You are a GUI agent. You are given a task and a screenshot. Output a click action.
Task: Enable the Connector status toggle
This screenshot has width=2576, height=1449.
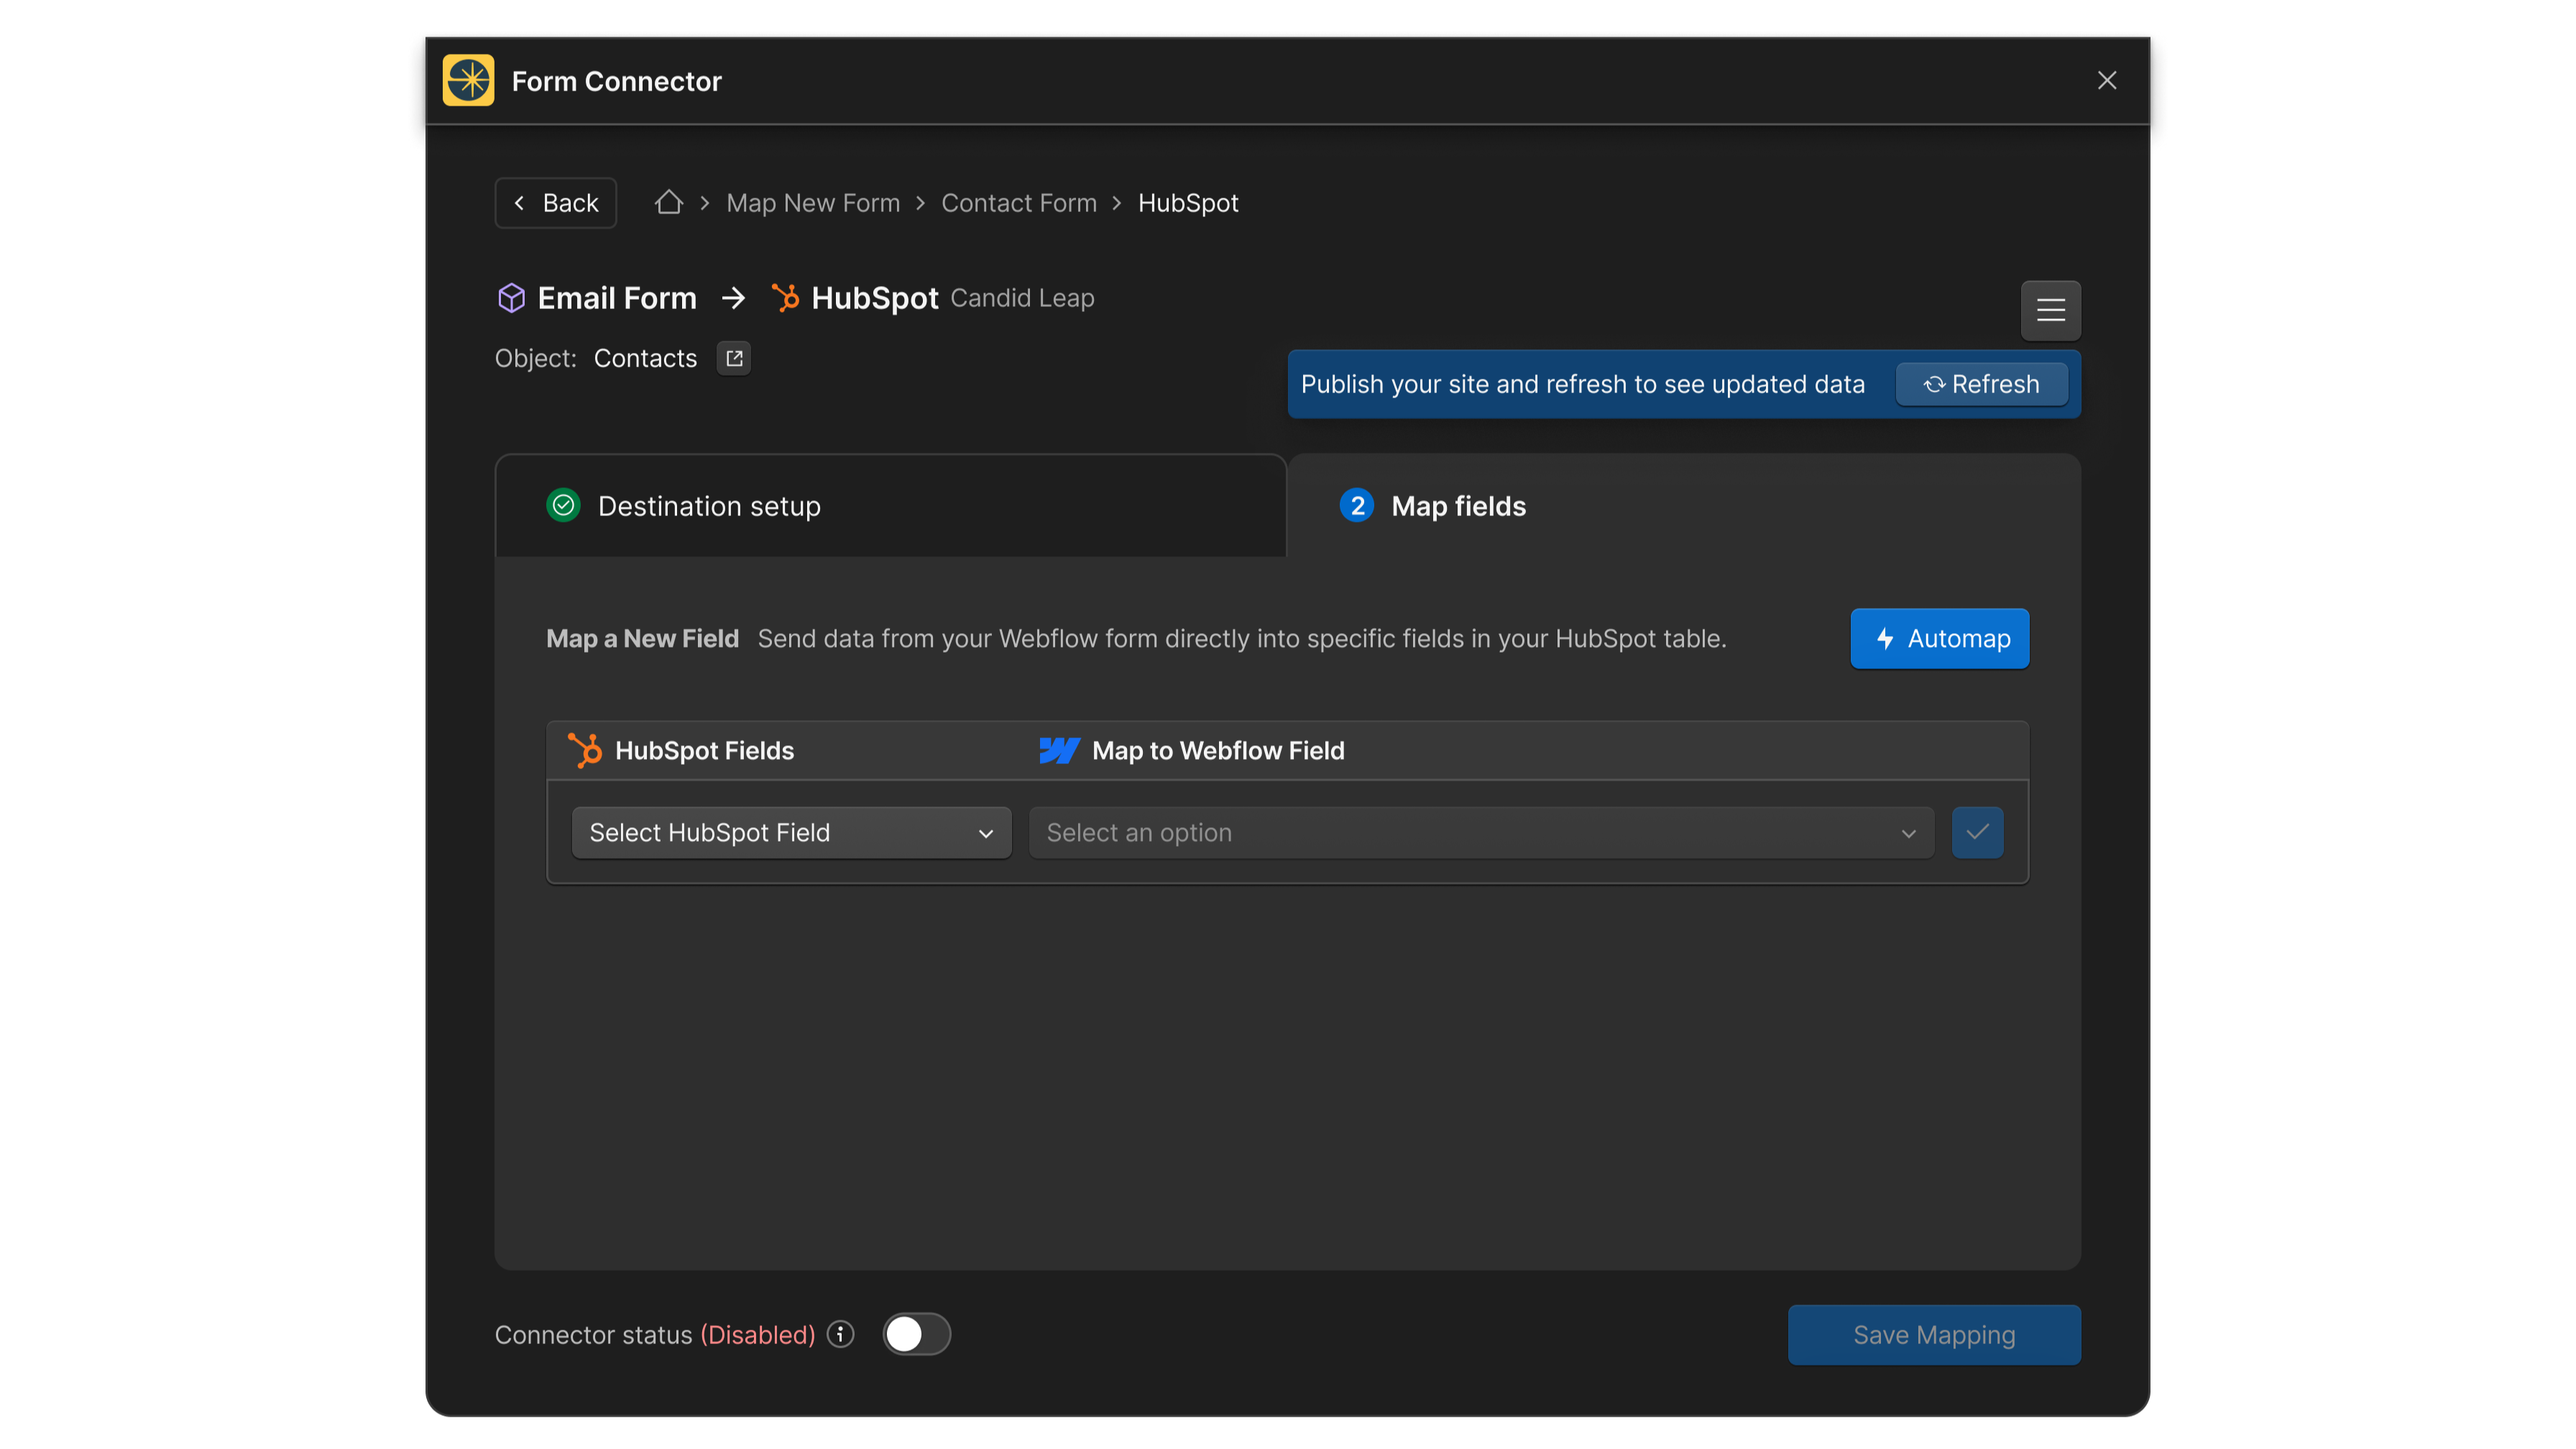916,1334
